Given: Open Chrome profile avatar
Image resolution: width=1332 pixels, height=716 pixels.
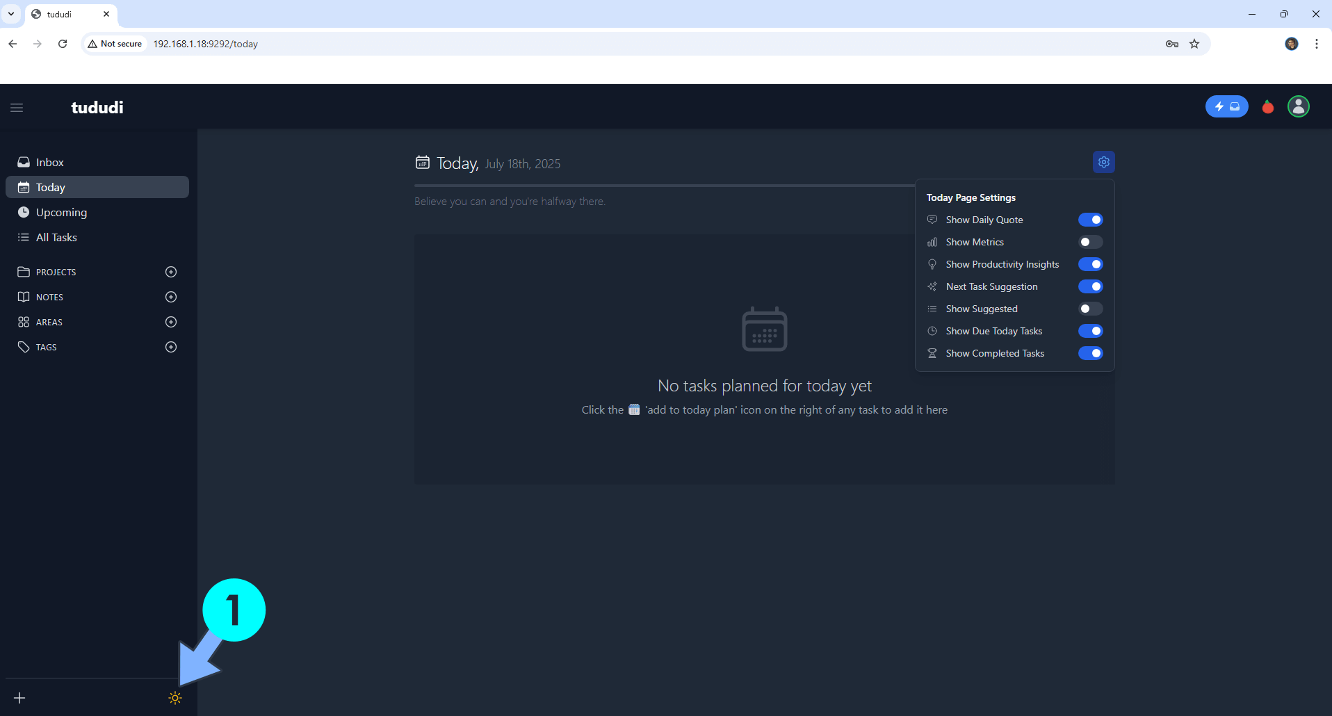Looking at the screenshot, I should pos(1292,44).
